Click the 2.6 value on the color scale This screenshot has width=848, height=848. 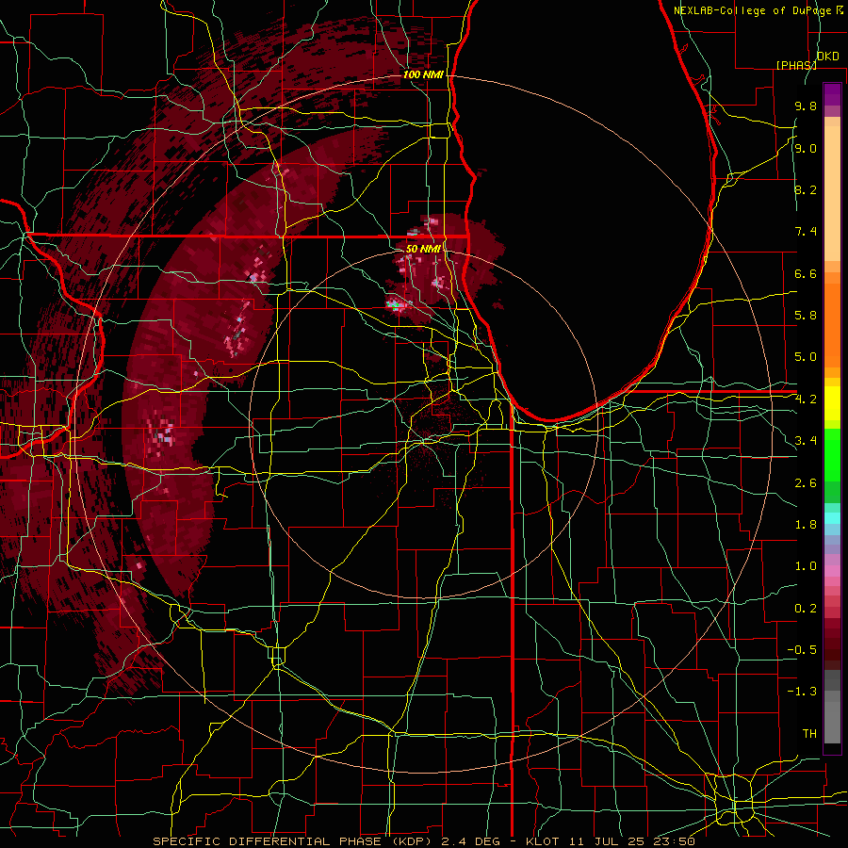click(x=806, y=483)
